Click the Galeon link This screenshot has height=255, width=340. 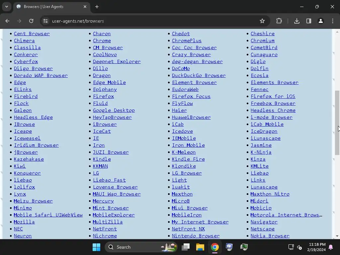coord(23,110)
